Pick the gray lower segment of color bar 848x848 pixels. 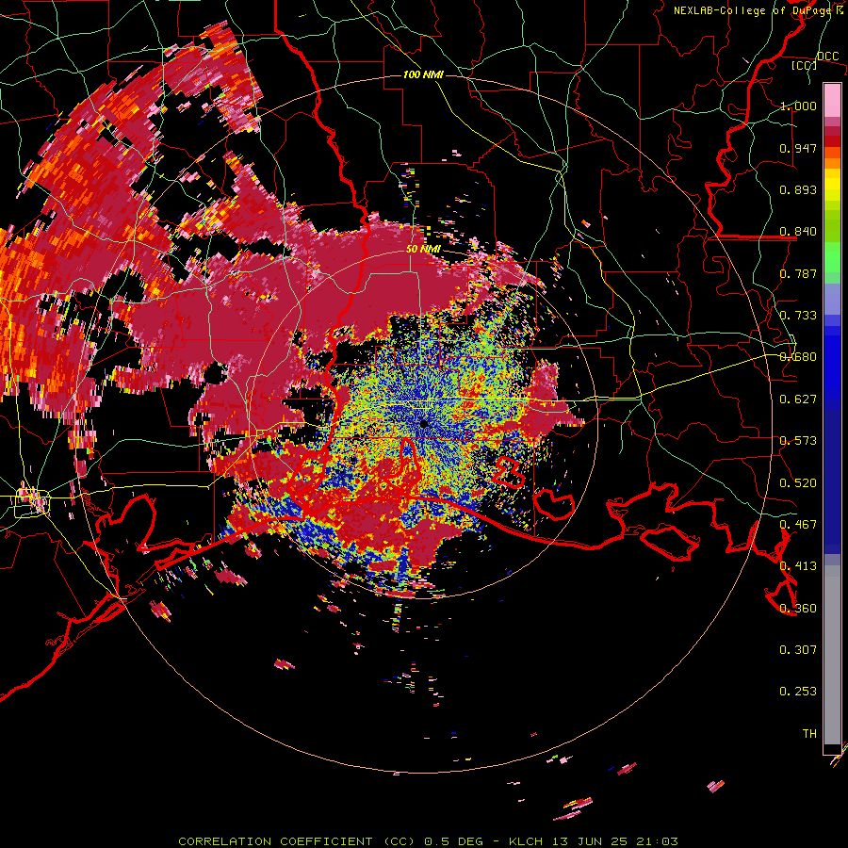point(832,655)
